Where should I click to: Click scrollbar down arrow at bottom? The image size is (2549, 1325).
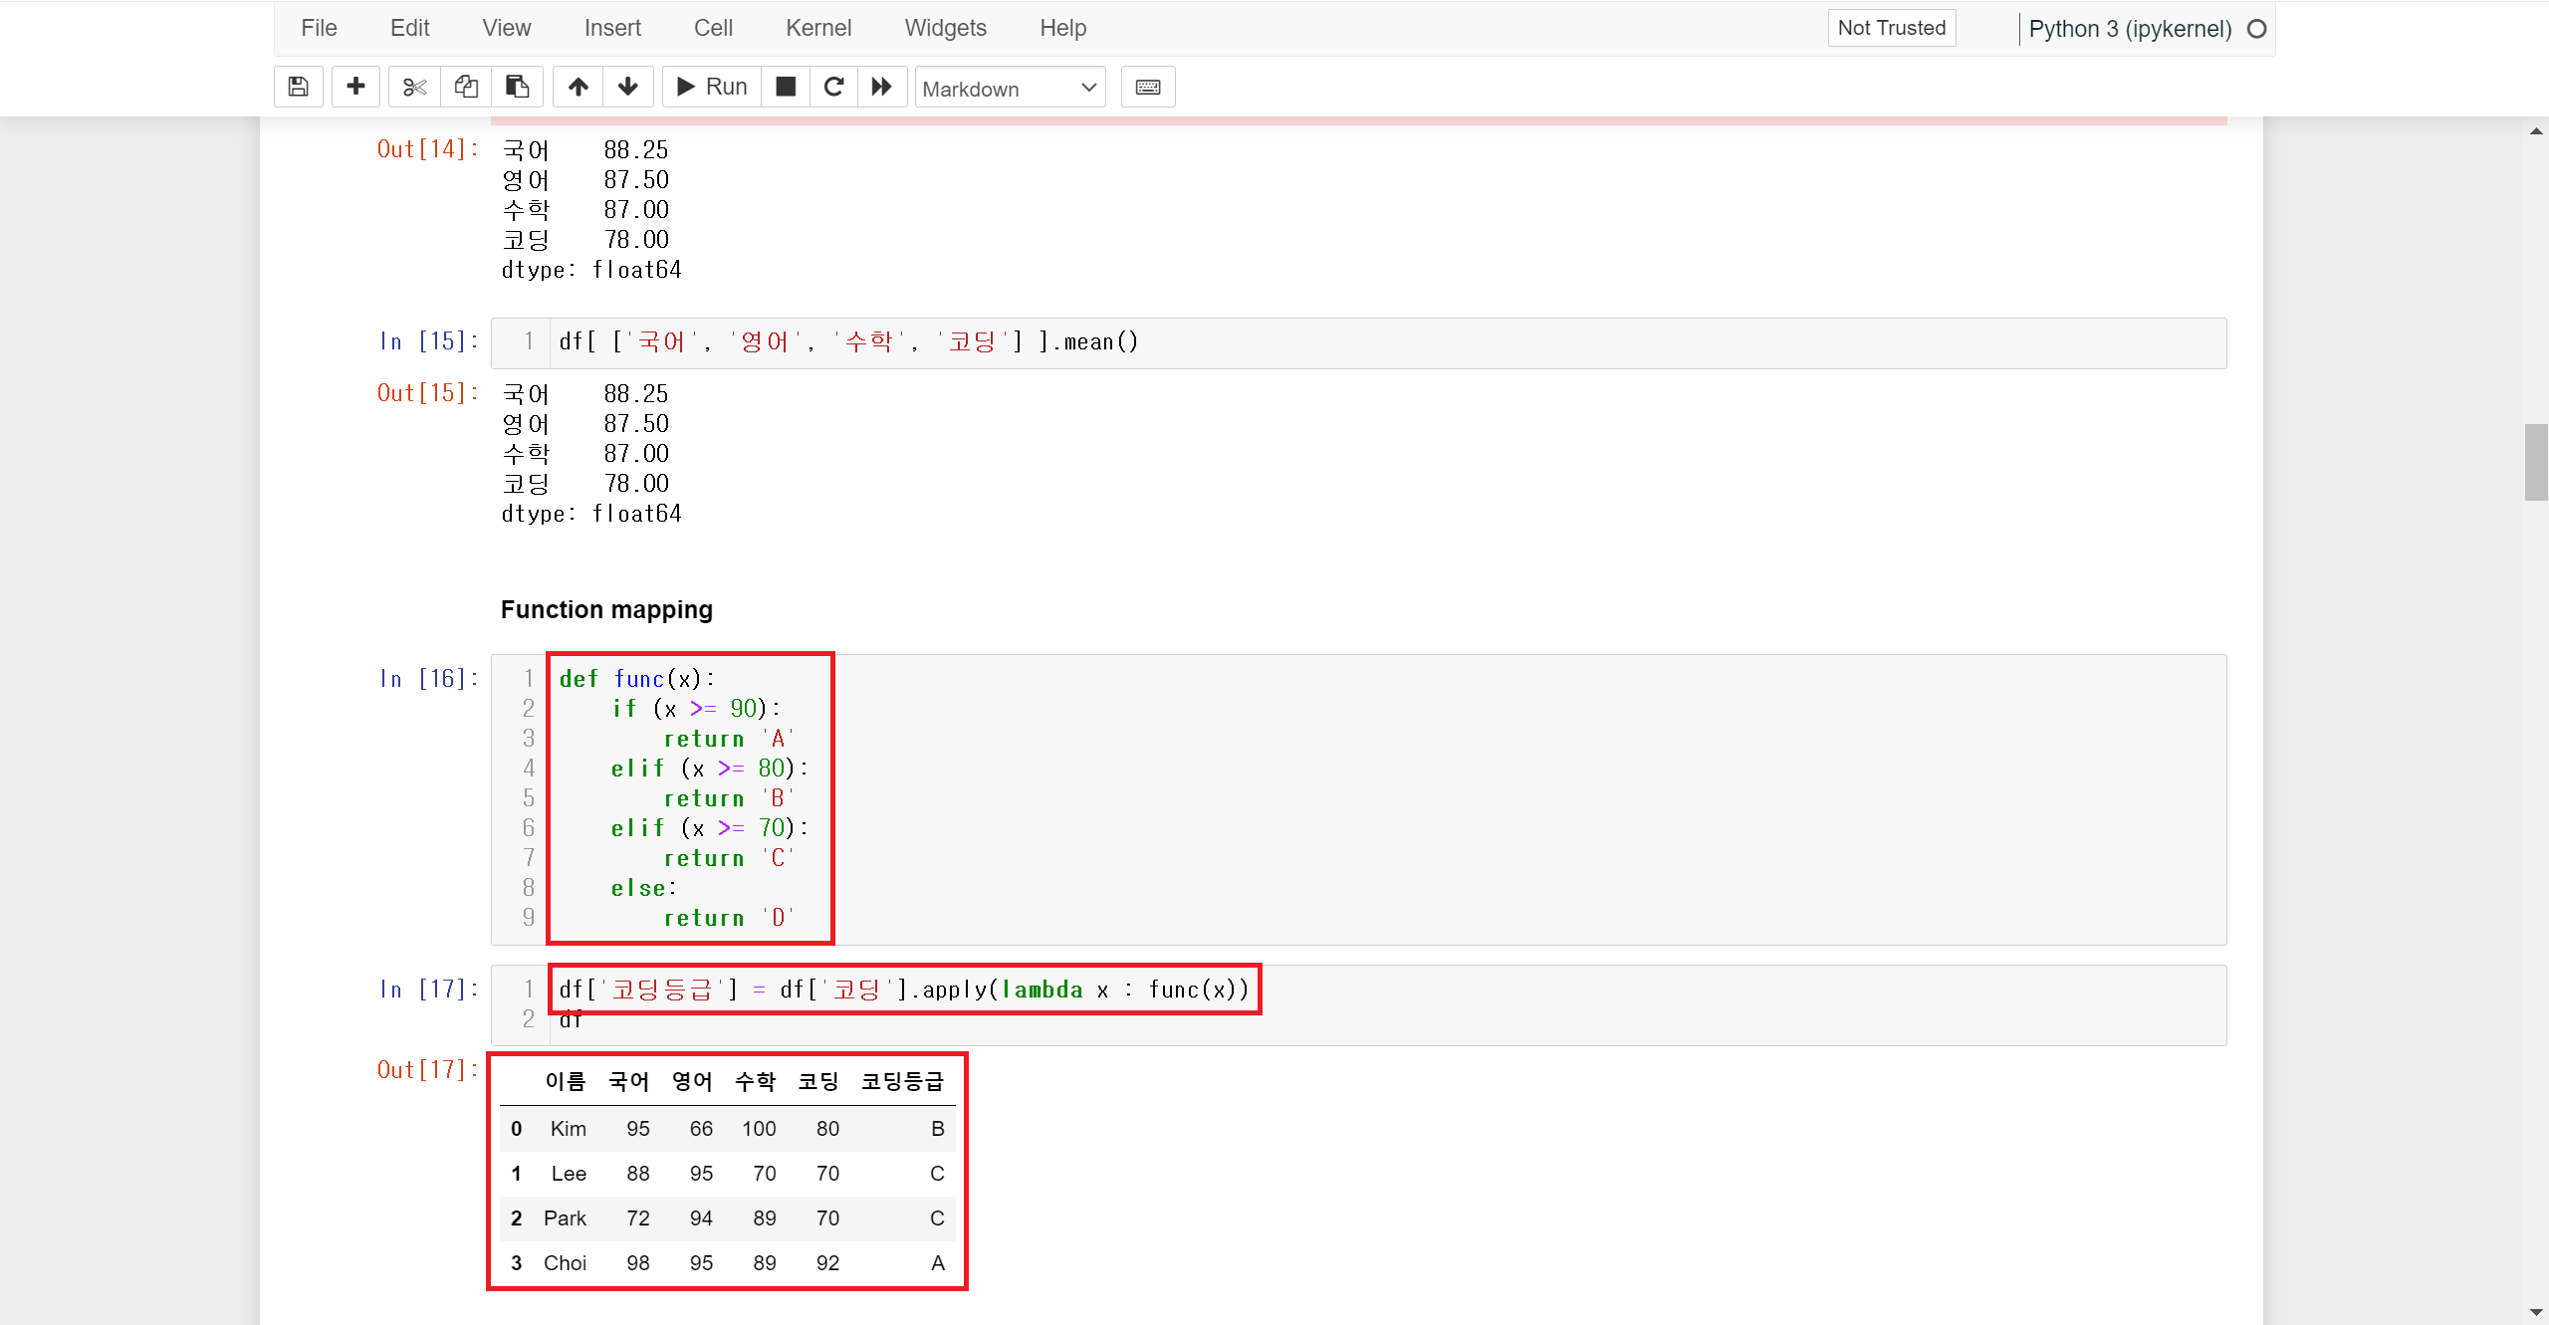[x=2535, y=1313]
